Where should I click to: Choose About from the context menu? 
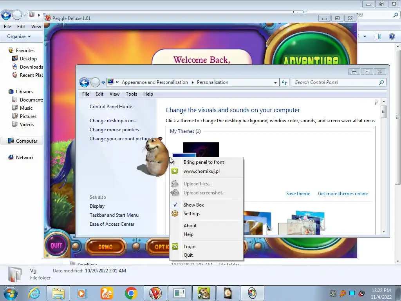190,225
